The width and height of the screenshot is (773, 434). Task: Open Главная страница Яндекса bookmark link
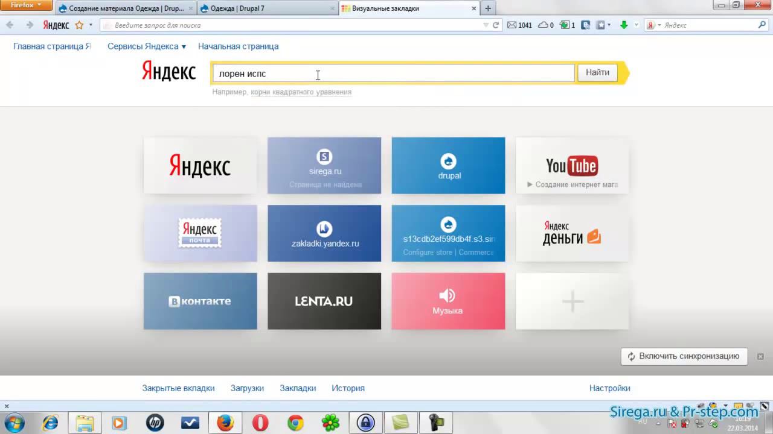(52, 46)
